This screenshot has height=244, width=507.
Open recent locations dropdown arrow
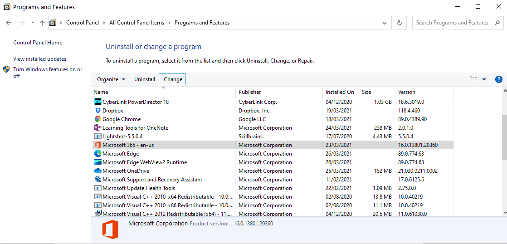[x=33, y=23]
